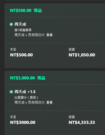Click the 0-0 score badge in second bet
The width and height of the screenshot is (105, 135).
(49, 102)
